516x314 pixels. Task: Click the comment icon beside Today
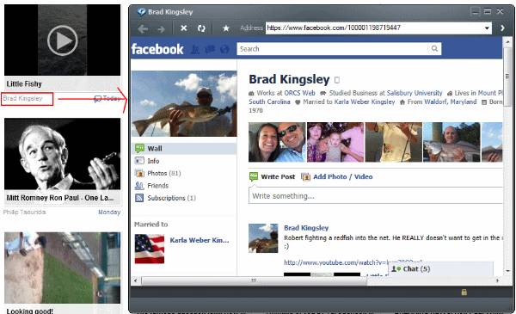pyautogui.click(x=97, y=99)
